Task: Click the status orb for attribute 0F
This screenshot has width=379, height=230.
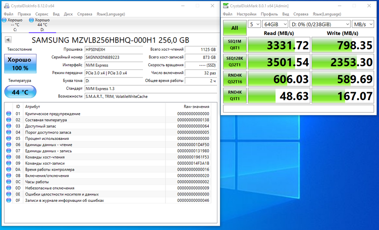Action: point(9,201)
